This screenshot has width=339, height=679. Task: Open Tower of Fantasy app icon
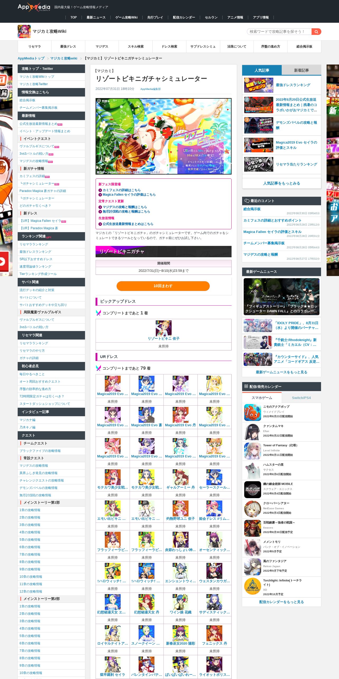point(253,451)
